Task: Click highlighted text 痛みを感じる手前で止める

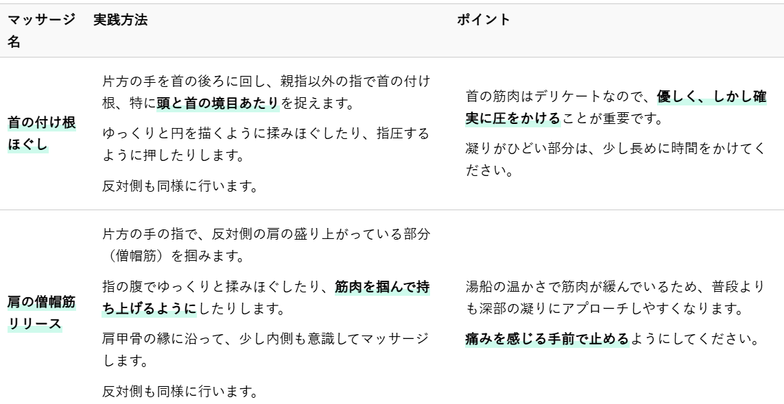Action: point(547,339)
